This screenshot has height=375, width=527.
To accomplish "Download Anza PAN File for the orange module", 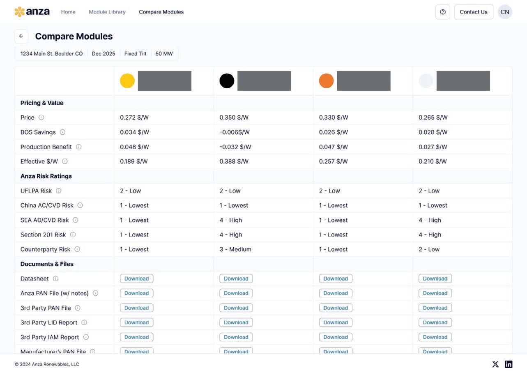I will tap(336, 293).
